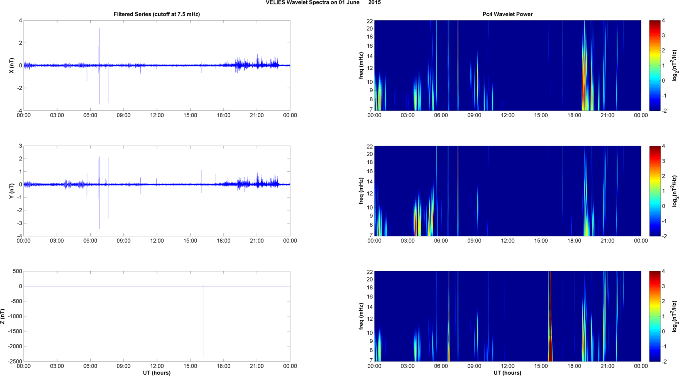The height and width of the screenshot is (376, 679).
Task: Click the "freq (mHz)" label of bottom spectrogram
Action: click(x=361, y=316)
